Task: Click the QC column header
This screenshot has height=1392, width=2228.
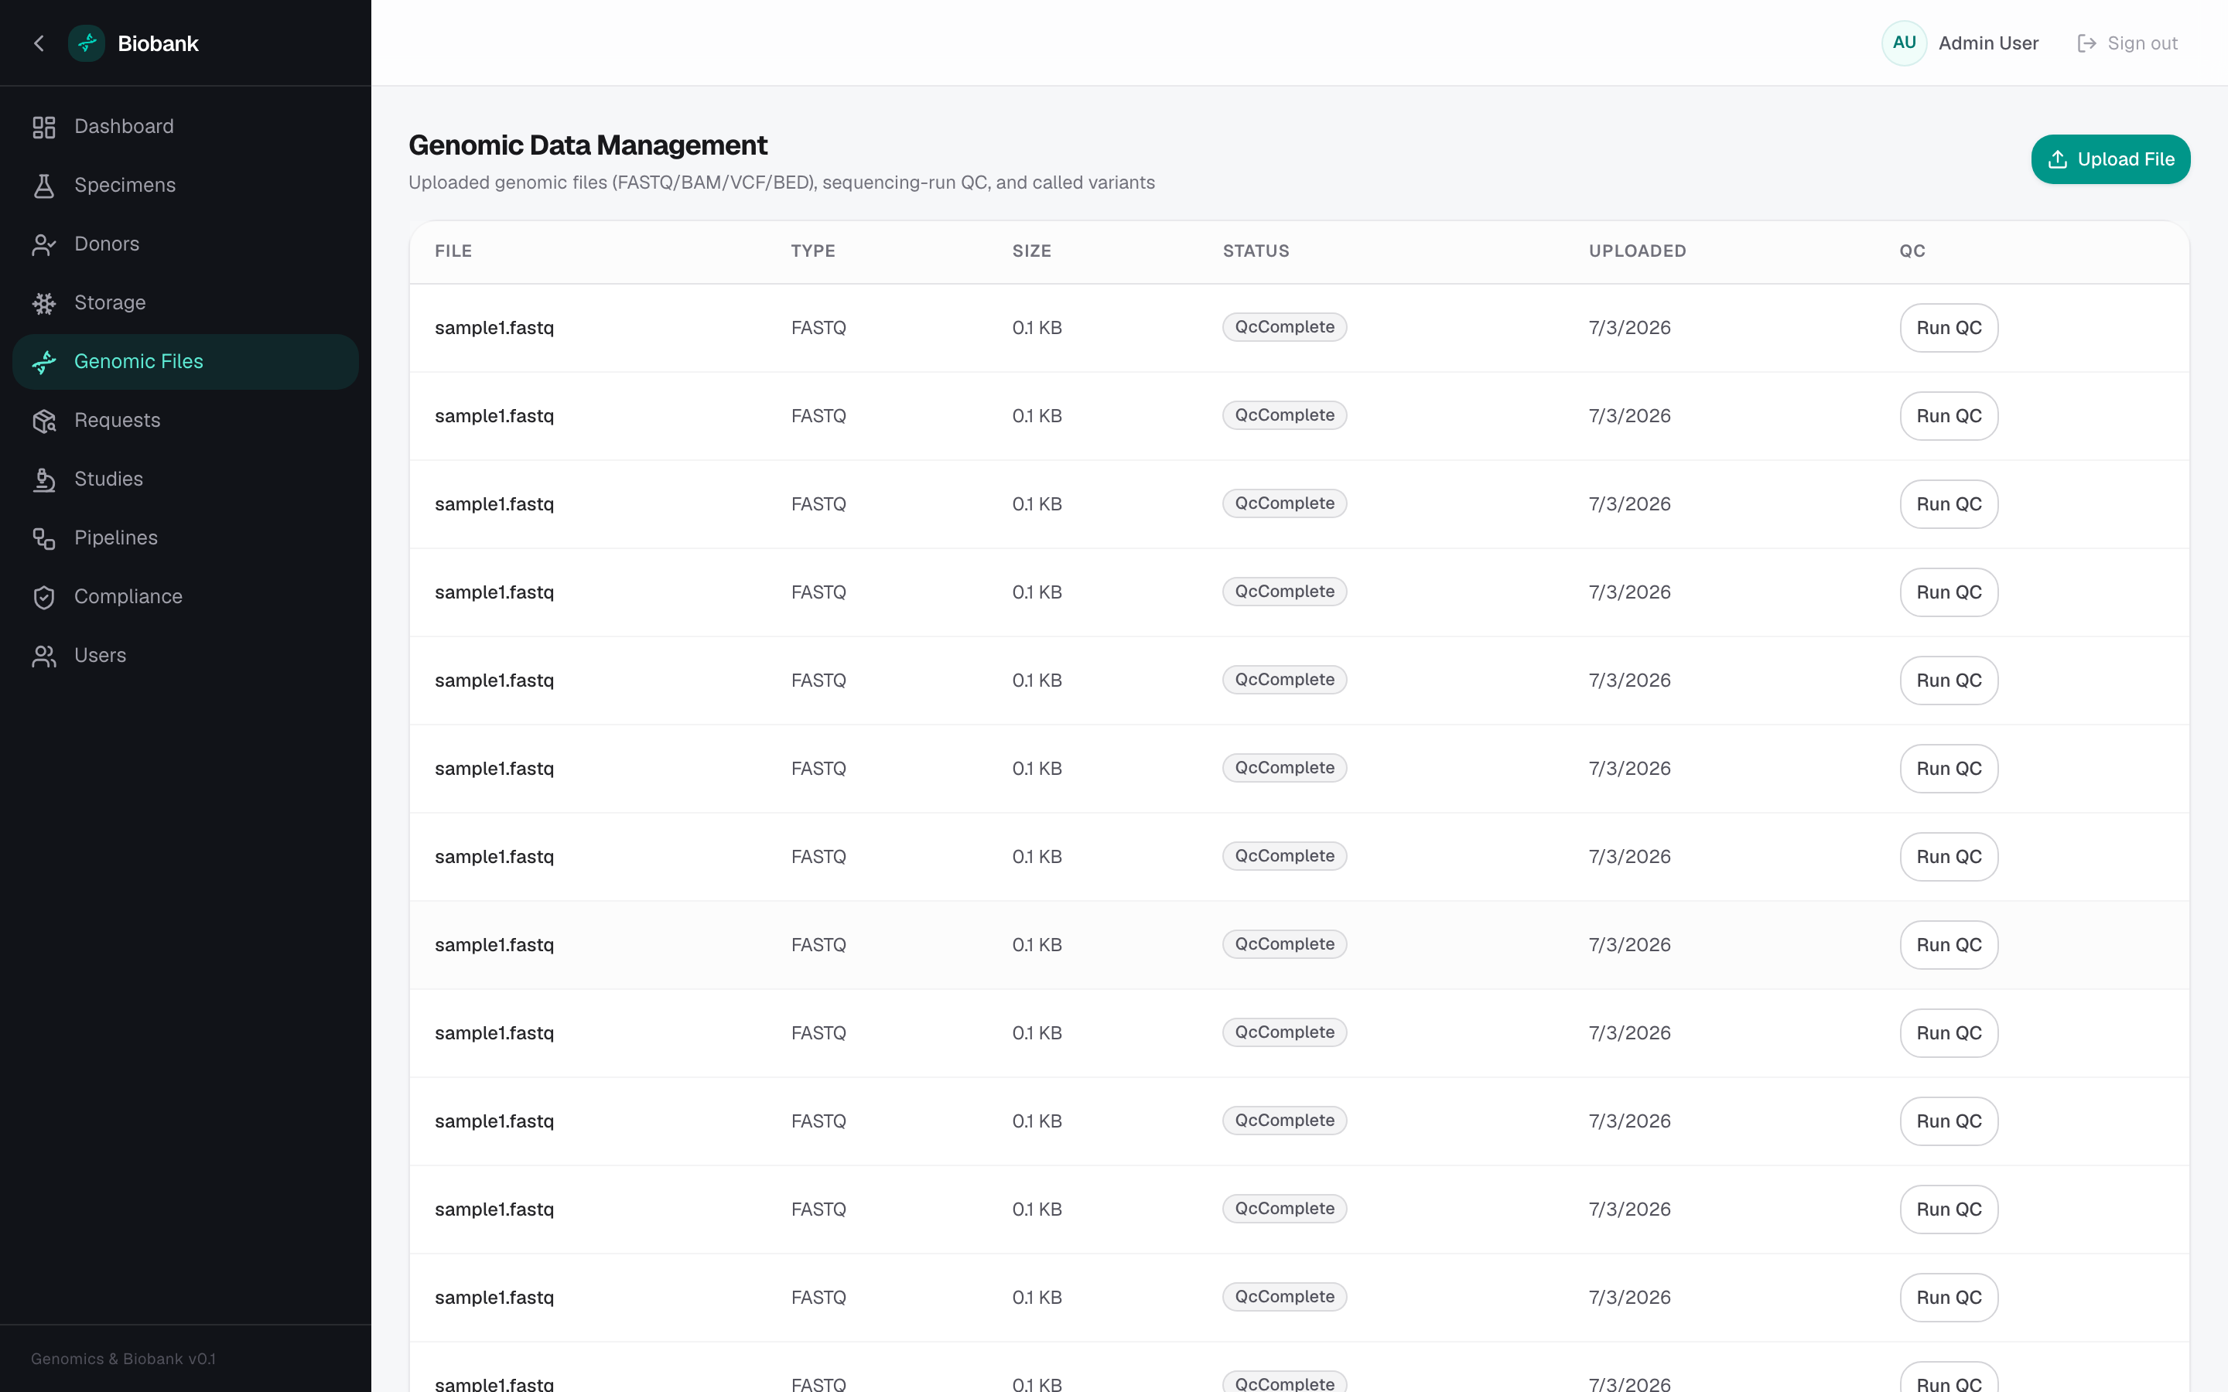Action: tap(1912, 251)
